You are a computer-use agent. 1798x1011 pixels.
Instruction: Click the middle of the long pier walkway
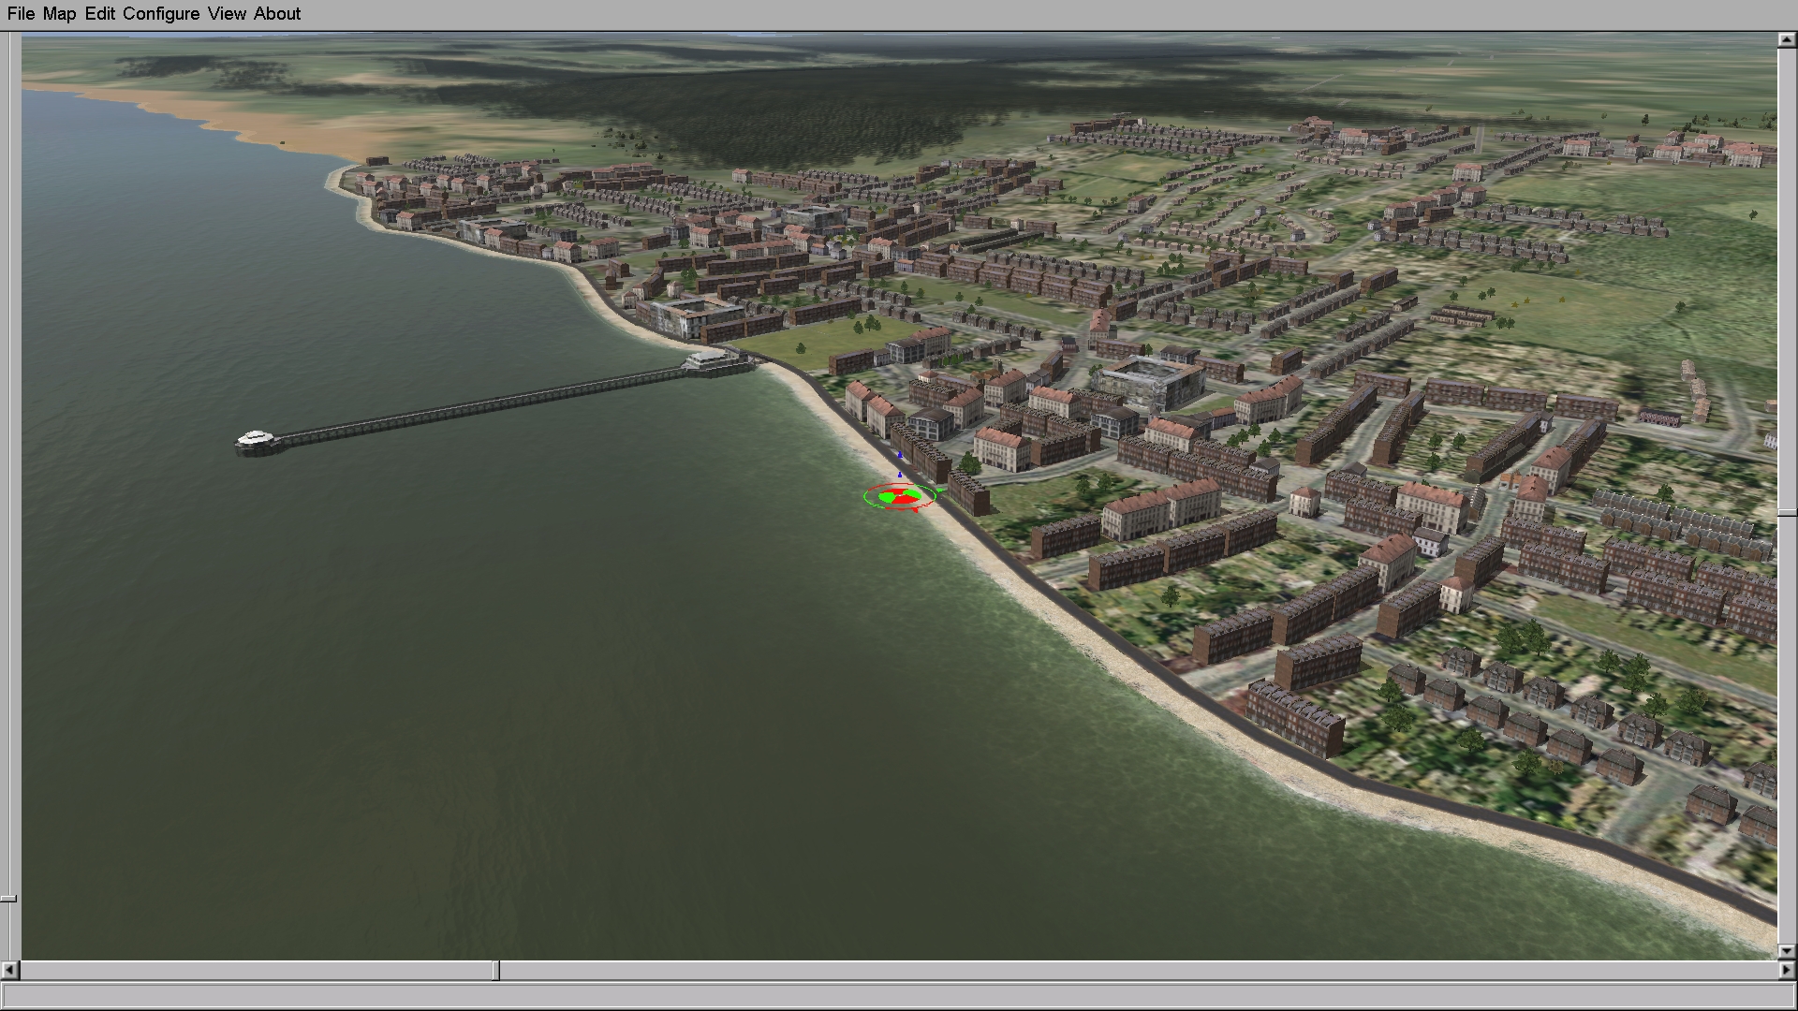[478, 405]
